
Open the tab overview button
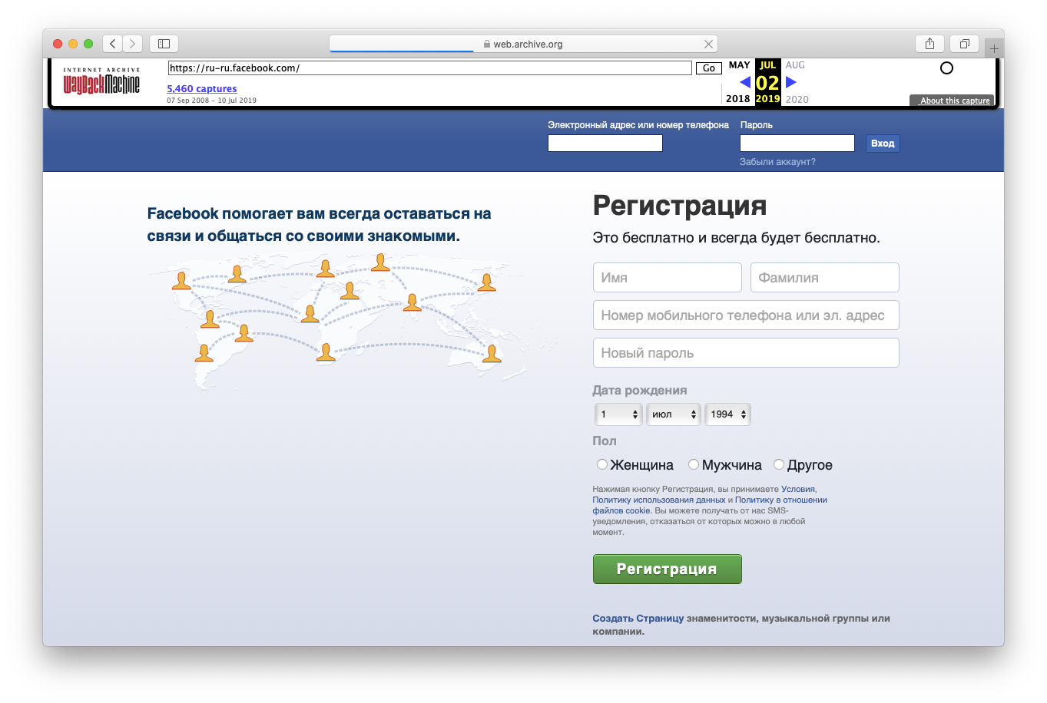pos(964,44)
